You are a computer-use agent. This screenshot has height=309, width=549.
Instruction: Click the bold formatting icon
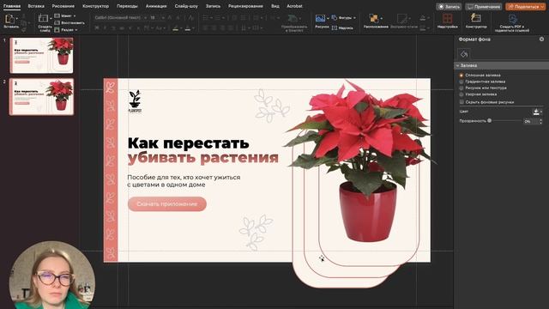[97, 28]
